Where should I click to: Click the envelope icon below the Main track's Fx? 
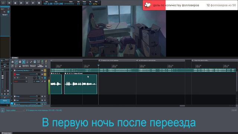[x=42, y=82]
